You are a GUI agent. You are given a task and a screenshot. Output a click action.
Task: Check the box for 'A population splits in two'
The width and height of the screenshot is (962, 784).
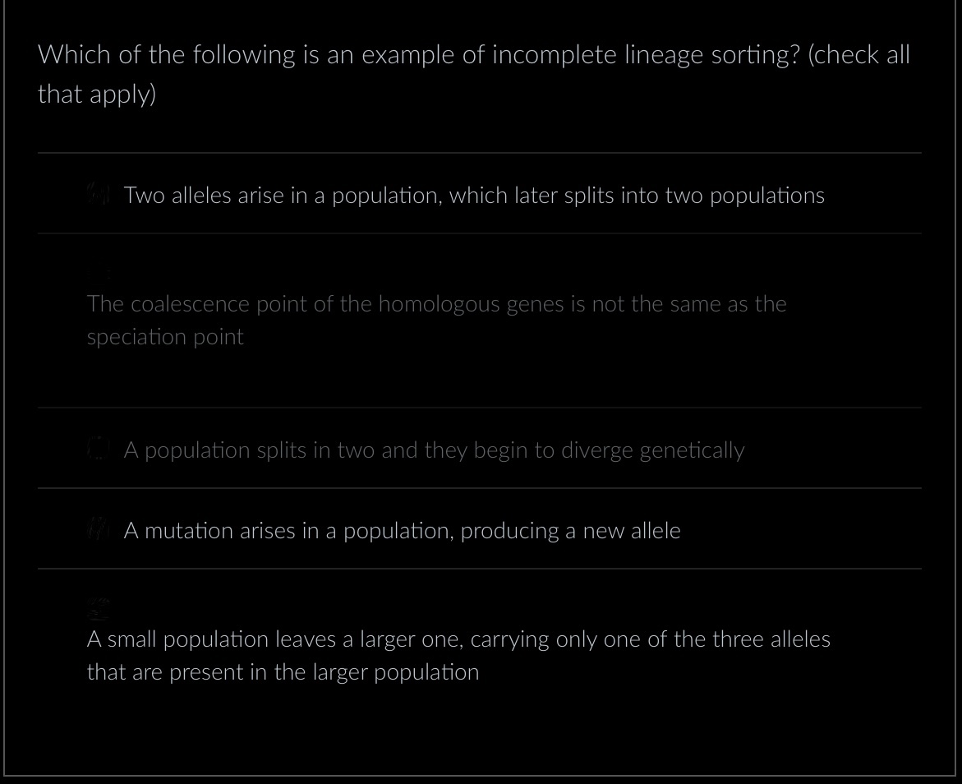click(x=98, y=449)
